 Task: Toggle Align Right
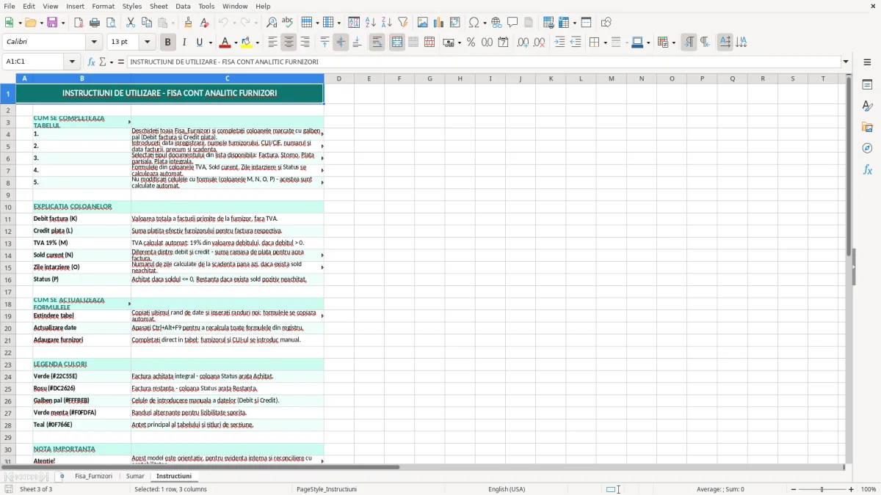(x=305, y=43)
